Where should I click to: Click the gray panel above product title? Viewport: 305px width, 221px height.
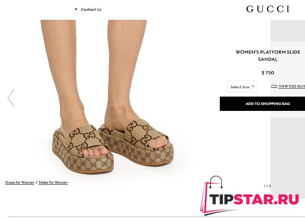(x=288, y=31)
